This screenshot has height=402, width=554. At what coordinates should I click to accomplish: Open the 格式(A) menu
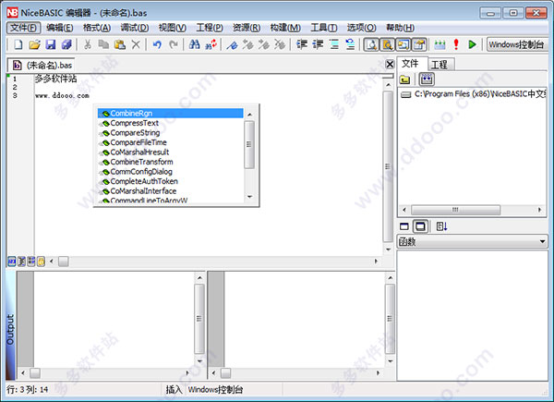click(x=97, y=28)
